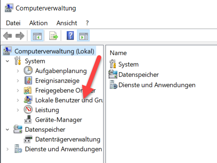Click the Lokale Benutzer users icon
The image size is (217, 163).
click(28, 100)
